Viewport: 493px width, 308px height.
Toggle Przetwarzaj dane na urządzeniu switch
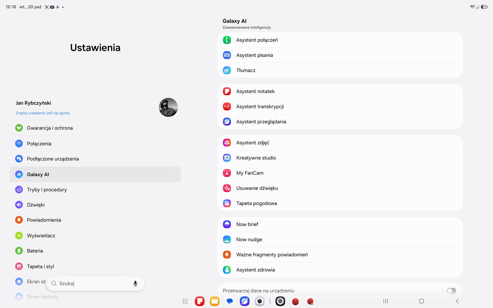click(x=451, y=291)
